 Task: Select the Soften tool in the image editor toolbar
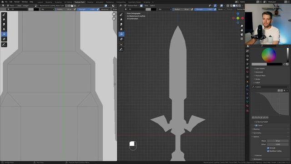pyautogui.click(x=4, y=19)
